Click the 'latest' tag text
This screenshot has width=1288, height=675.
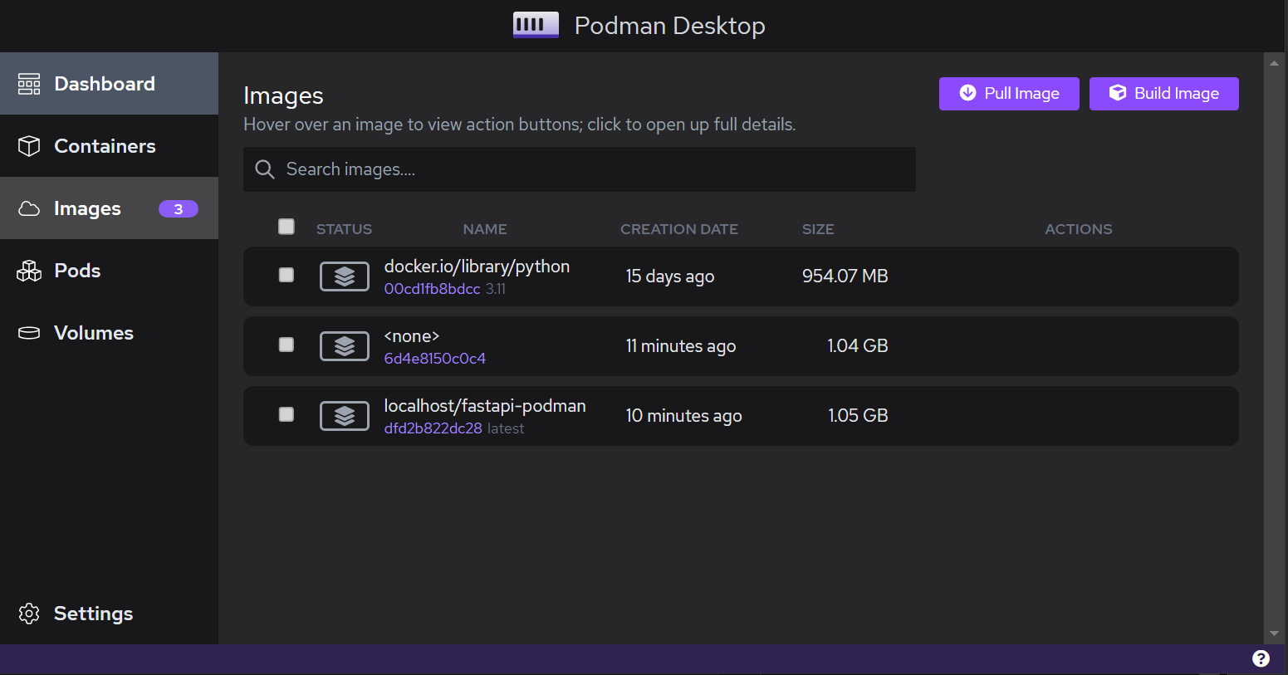(x=506, y=428)
